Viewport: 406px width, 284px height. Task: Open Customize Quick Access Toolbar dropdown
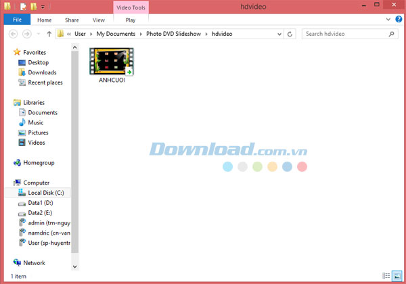43,7
